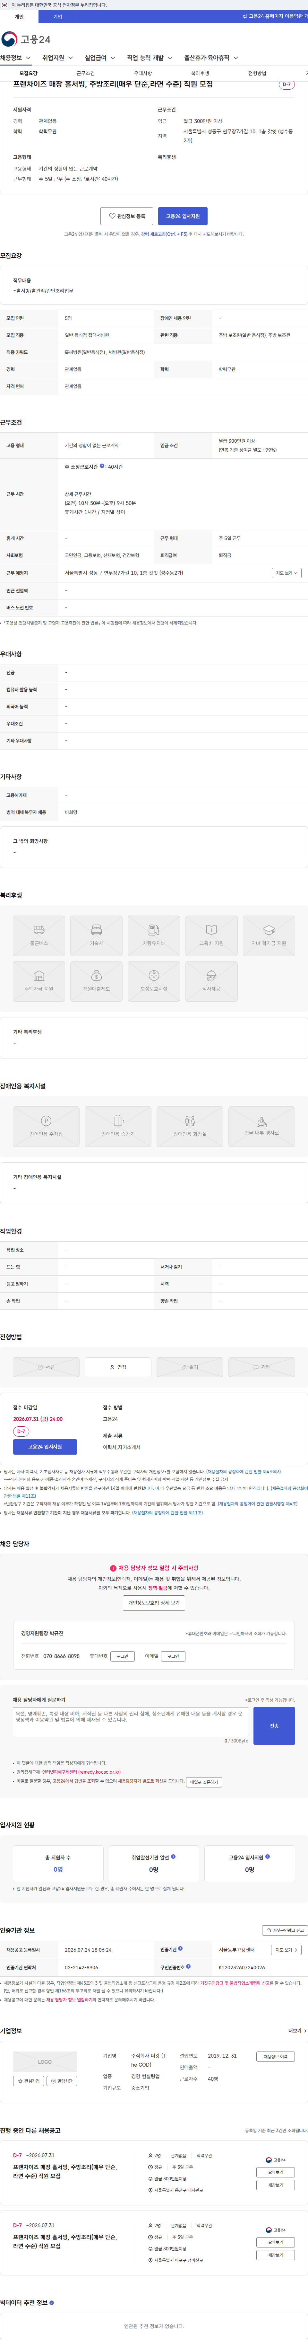This screenshot has height=2340, width=308.
Task: Click the 차량유지비 welfare icon
Action: click(x=154, y=935)
